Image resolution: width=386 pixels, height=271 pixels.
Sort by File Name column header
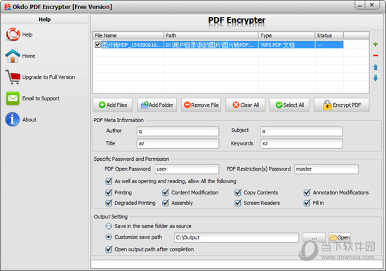tap(128, 36)
